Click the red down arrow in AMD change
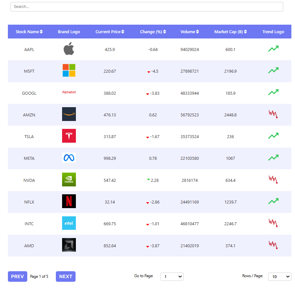The width and height of the screenshot is (295, 288). click(x=148, y=247)
